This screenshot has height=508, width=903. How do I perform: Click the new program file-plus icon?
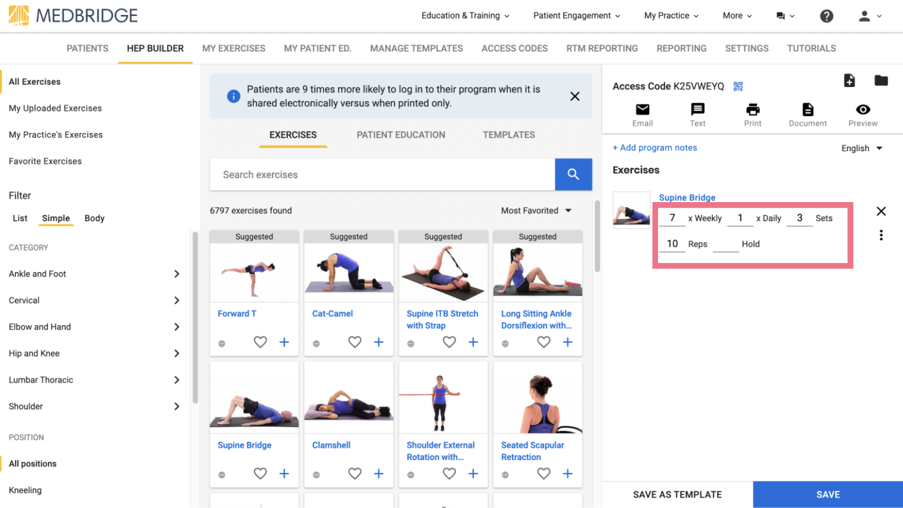pos(849,81)
